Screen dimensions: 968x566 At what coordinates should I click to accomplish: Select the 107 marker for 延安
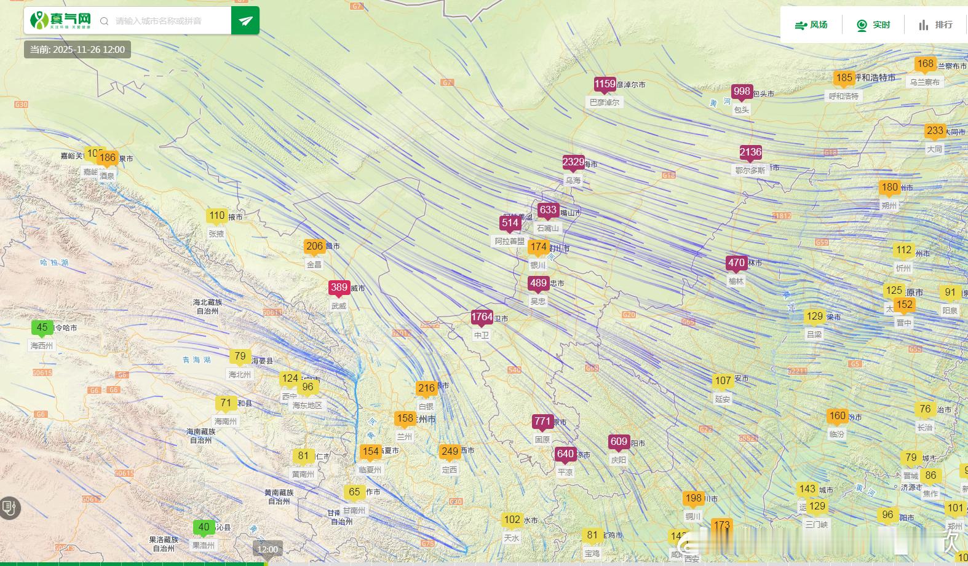point(723,381)
